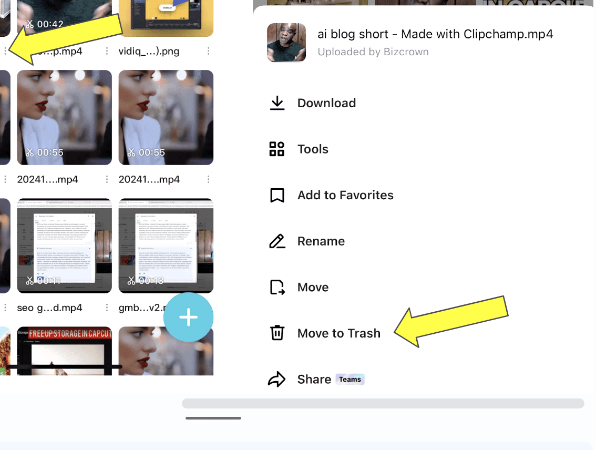Tap the Share arrow icon
Screen dimensions: 596x450
click(x=276, y=380)
